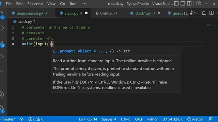Place cursor in code line a=int(input()
Image resolution: width=218 pixels, height=122 pixels.
pyautogui.click(x=37, y=44)
